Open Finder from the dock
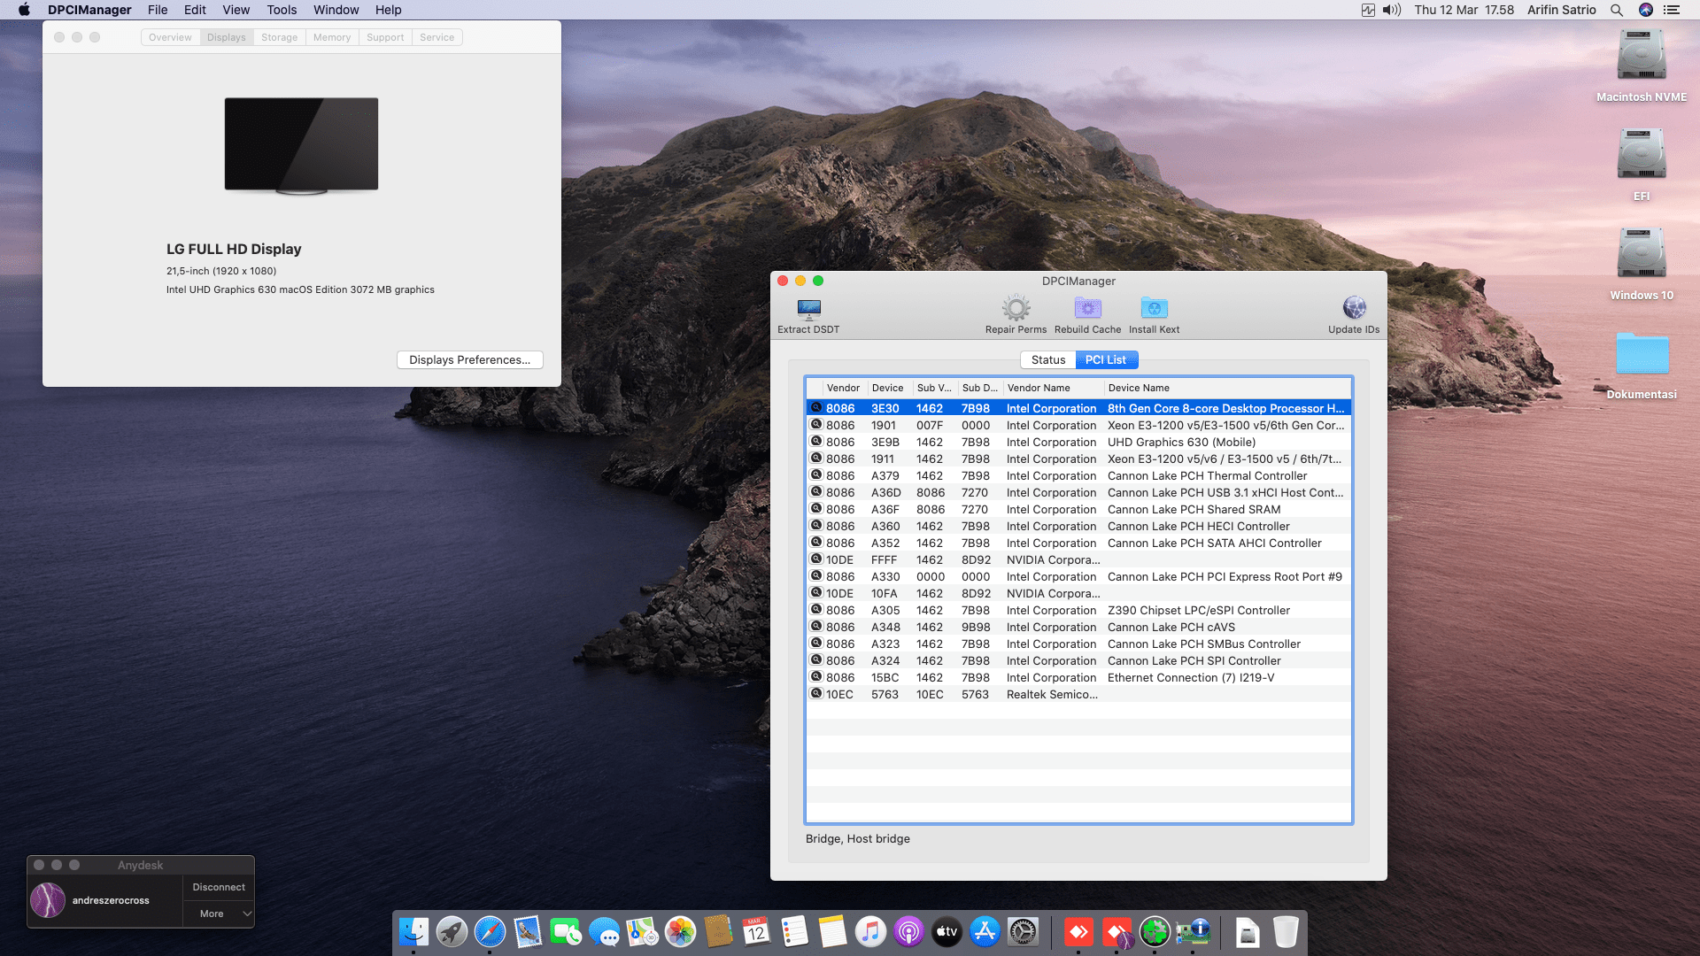 point(413,932)
